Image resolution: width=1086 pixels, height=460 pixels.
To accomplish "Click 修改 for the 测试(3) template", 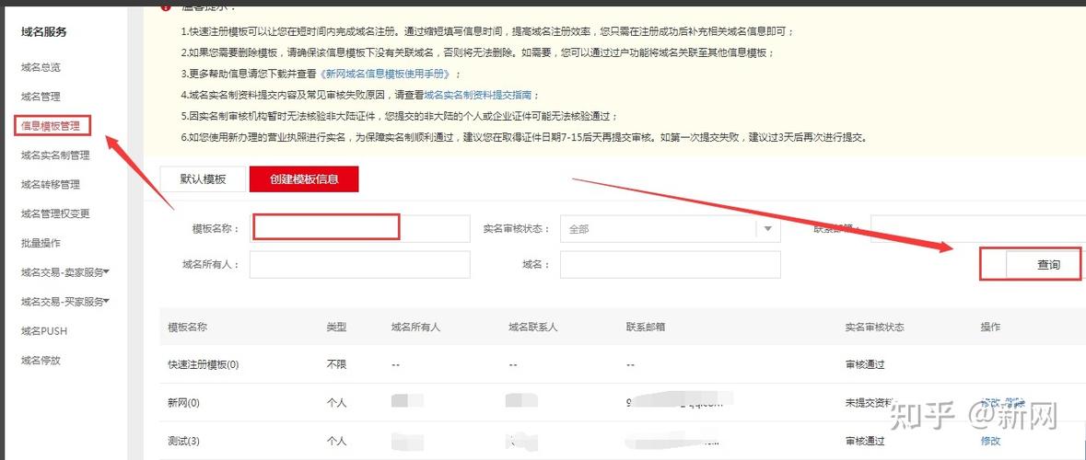I will tap(990, 441).
